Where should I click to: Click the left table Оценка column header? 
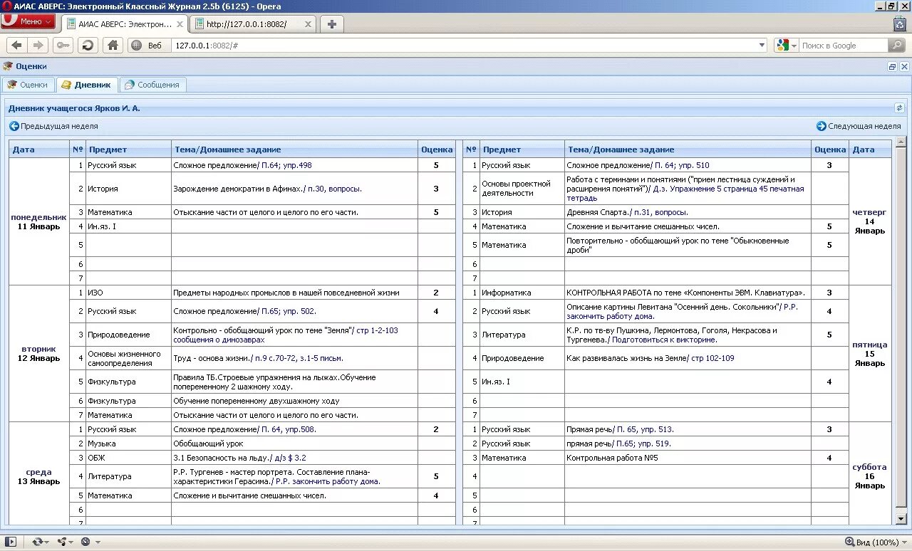point(436,149)
